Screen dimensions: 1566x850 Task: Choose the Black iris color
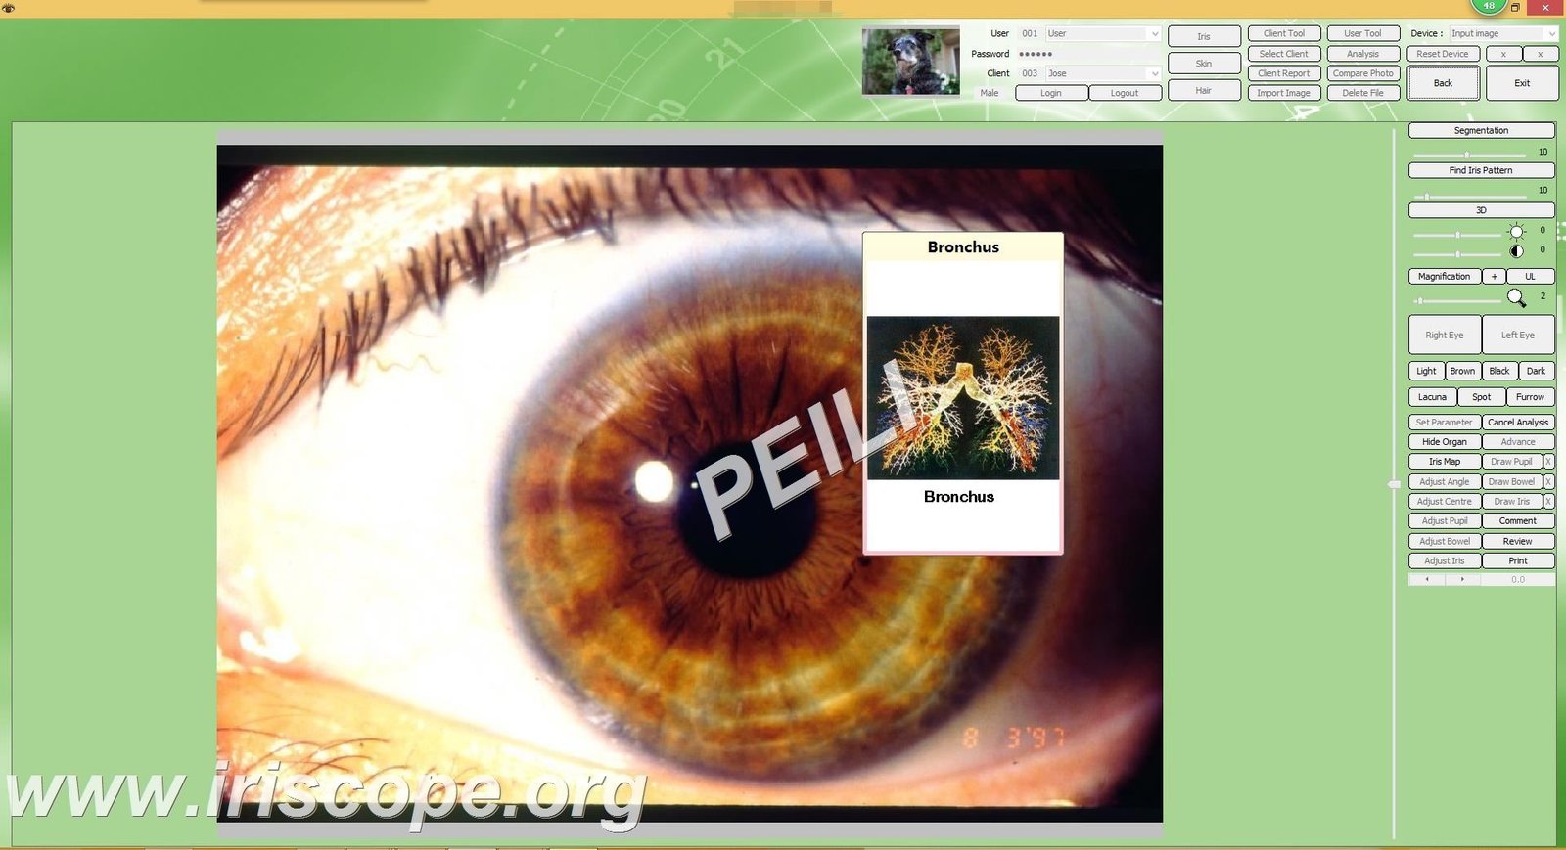tap(1499, 371)
